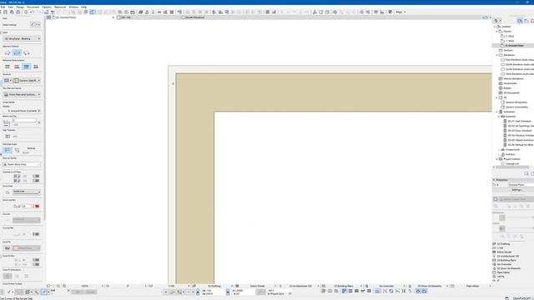Click Entire Model in Quick Options

click(504, 252)
